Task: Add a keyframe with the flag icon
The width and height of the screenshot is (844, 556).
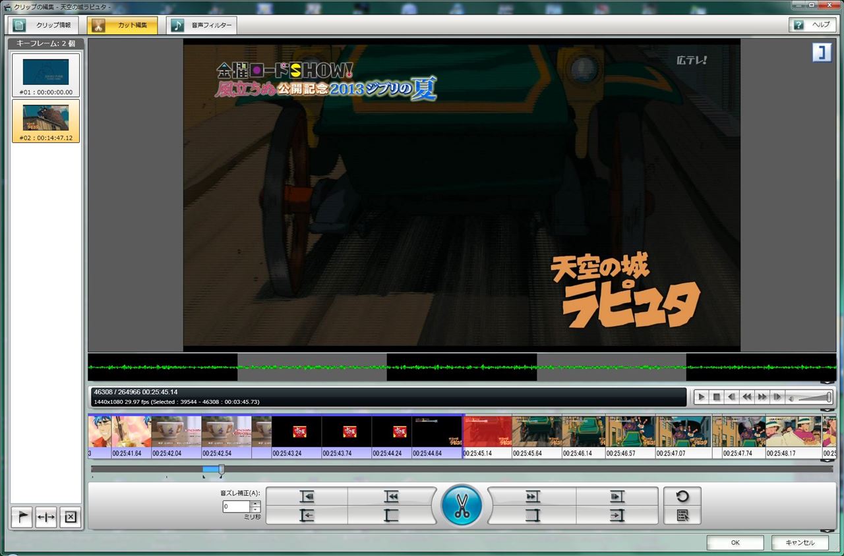Action: (x=23, y=517)
